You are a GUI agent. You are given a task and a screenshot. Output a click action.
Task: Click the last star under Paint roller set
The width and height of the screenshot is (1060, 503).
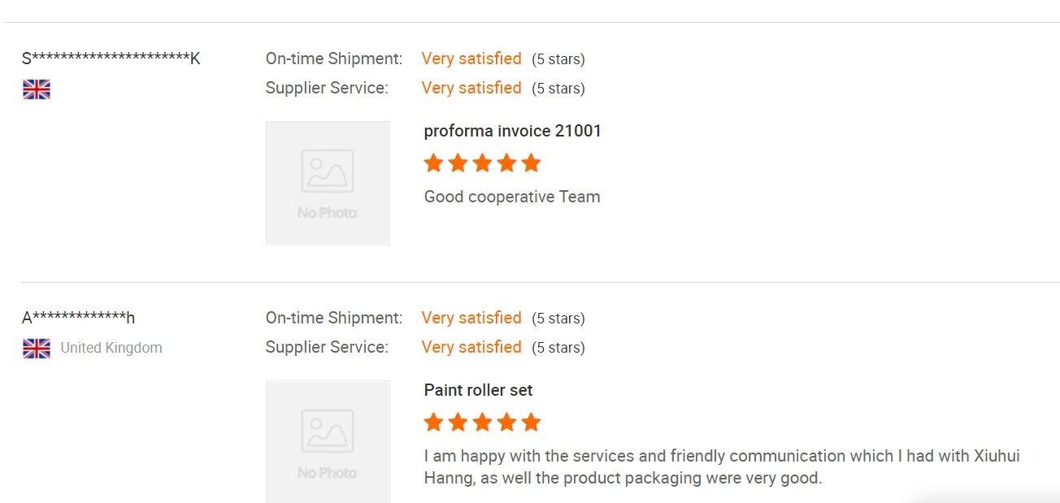point(532,423)
